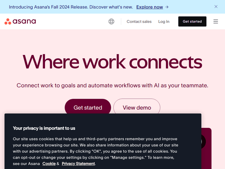Launch the View demo button
The width and height of the screenshot is (225, 169).
tap(137, 107)
